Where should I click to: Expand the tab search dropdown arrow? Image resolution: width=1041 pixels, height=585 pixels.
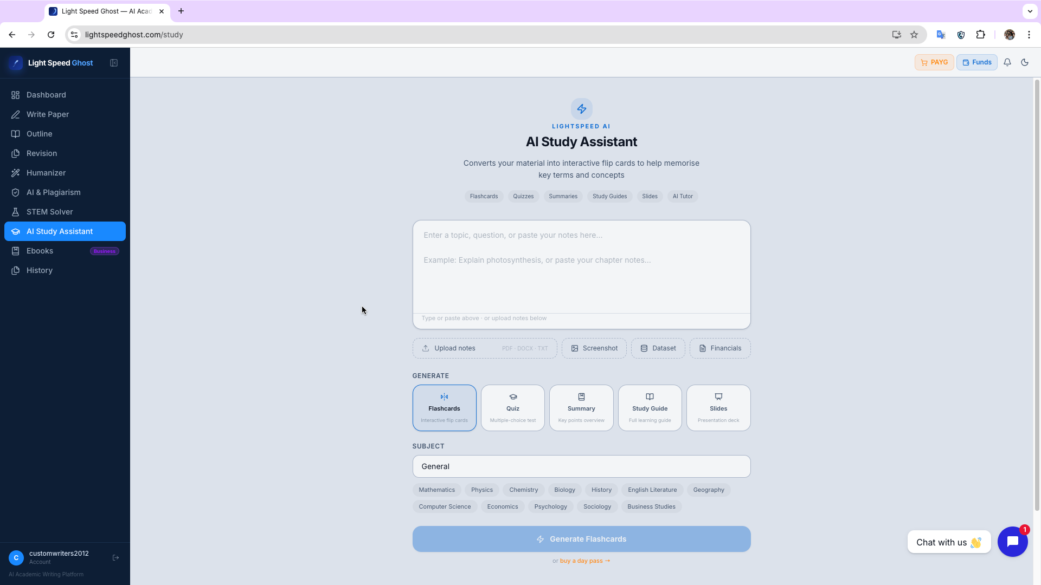pyautogui.click(x=1030, y=11)
